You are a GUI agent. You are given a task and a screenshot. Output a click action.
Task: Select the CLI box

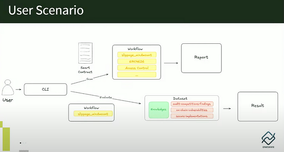(45, 90)
